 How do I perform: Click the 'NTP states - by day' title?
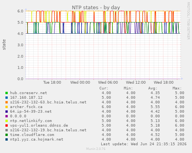tap(96, 7)
